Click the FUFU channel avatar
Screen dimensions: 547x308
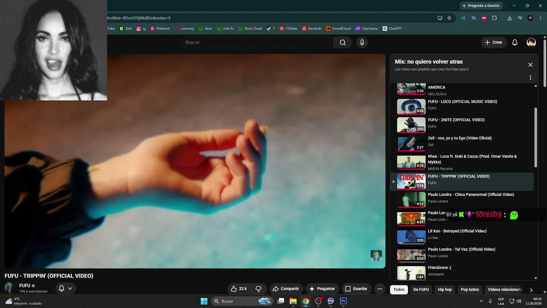9,288
